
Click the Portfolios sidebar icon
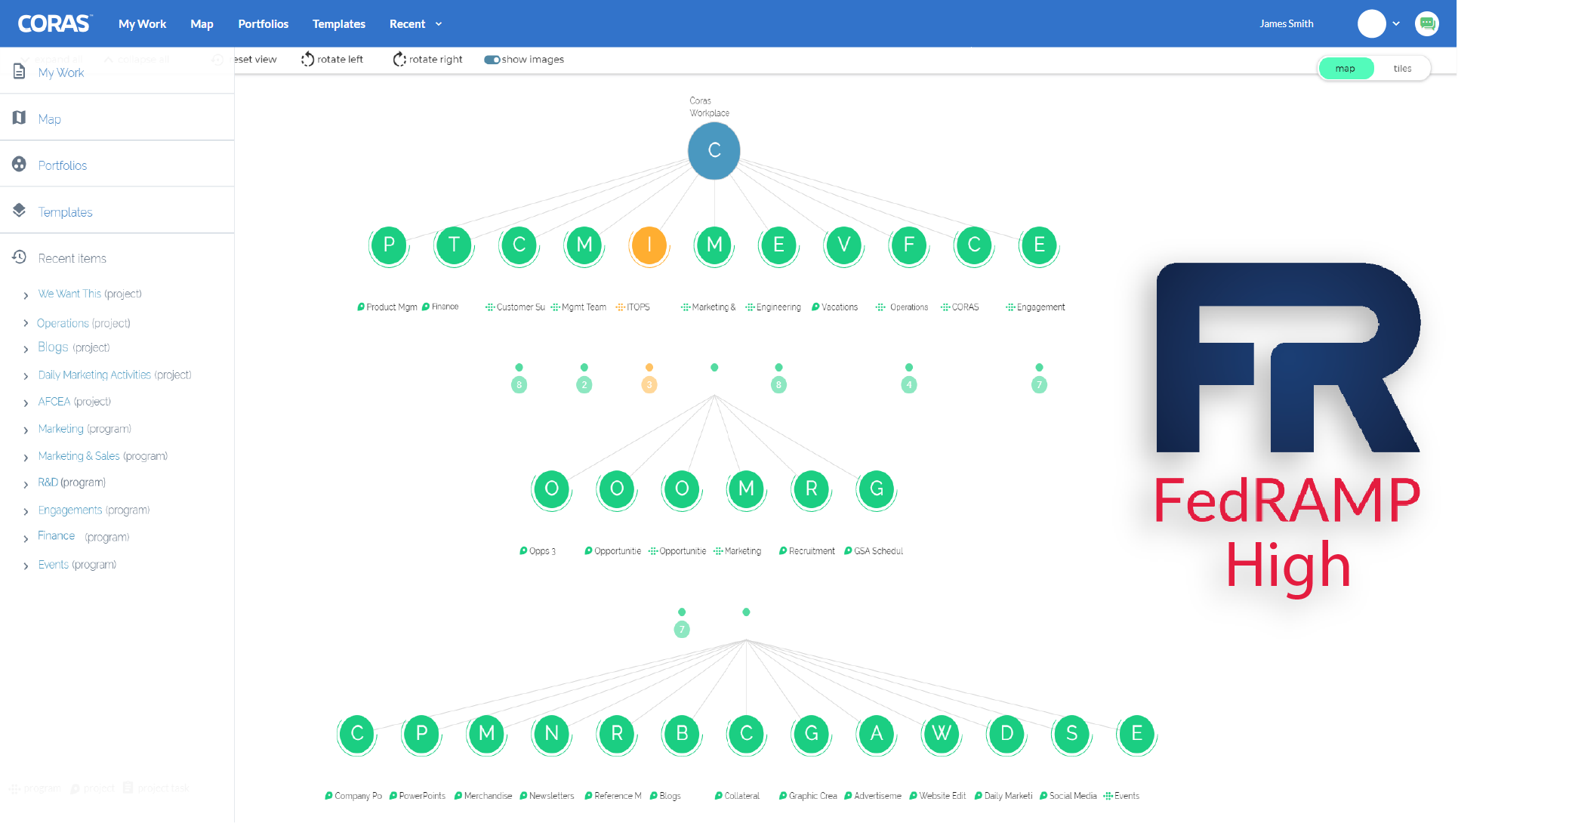pyautogui.click(x=19, y=164)
